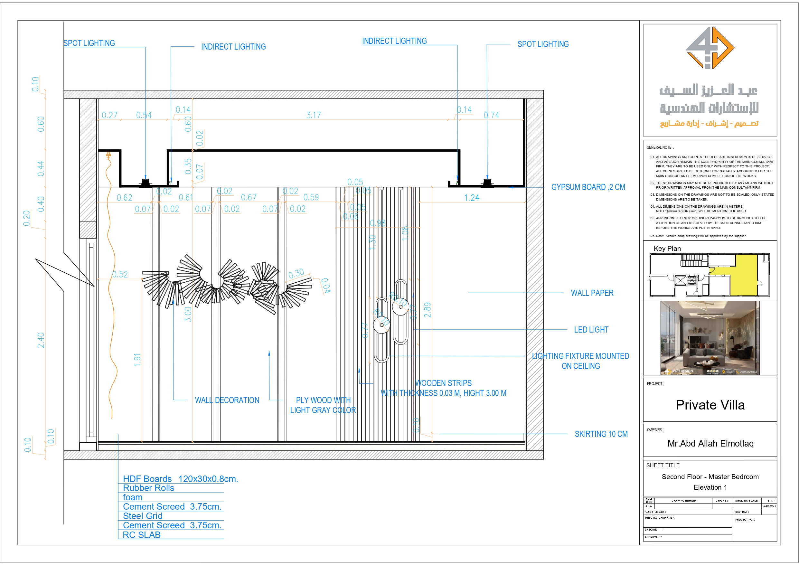Image resolution: width=799 pixels, height=565 pixels.
Task: Click the Private Villa project name
Action: point(710,405)
